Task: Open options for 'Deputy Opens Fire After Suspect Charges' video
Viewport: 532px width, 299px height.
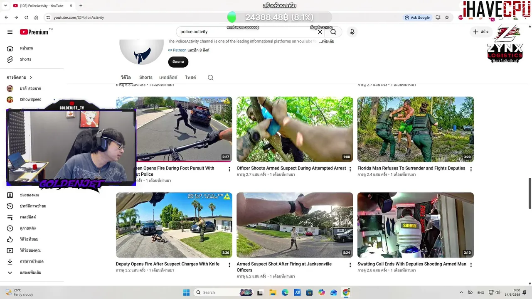Action: point(229,265)
